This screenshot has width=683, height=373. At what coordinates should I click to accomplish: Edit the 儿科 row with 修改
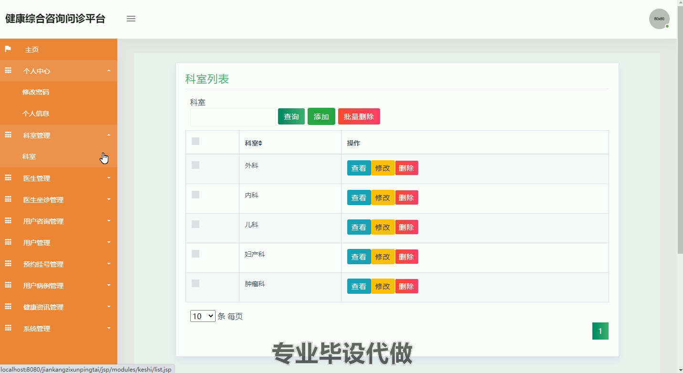383,227
